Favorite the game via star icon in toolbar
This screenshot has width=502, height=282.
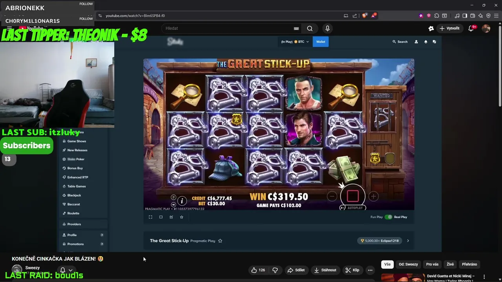click(x=182, y=217)
